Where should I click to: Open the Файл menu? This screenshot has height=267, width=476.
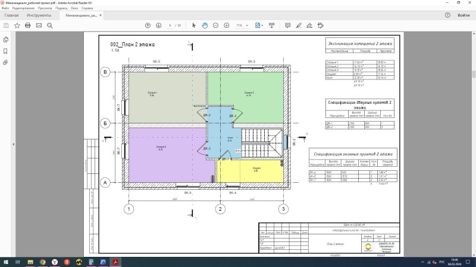click(5, 9)
